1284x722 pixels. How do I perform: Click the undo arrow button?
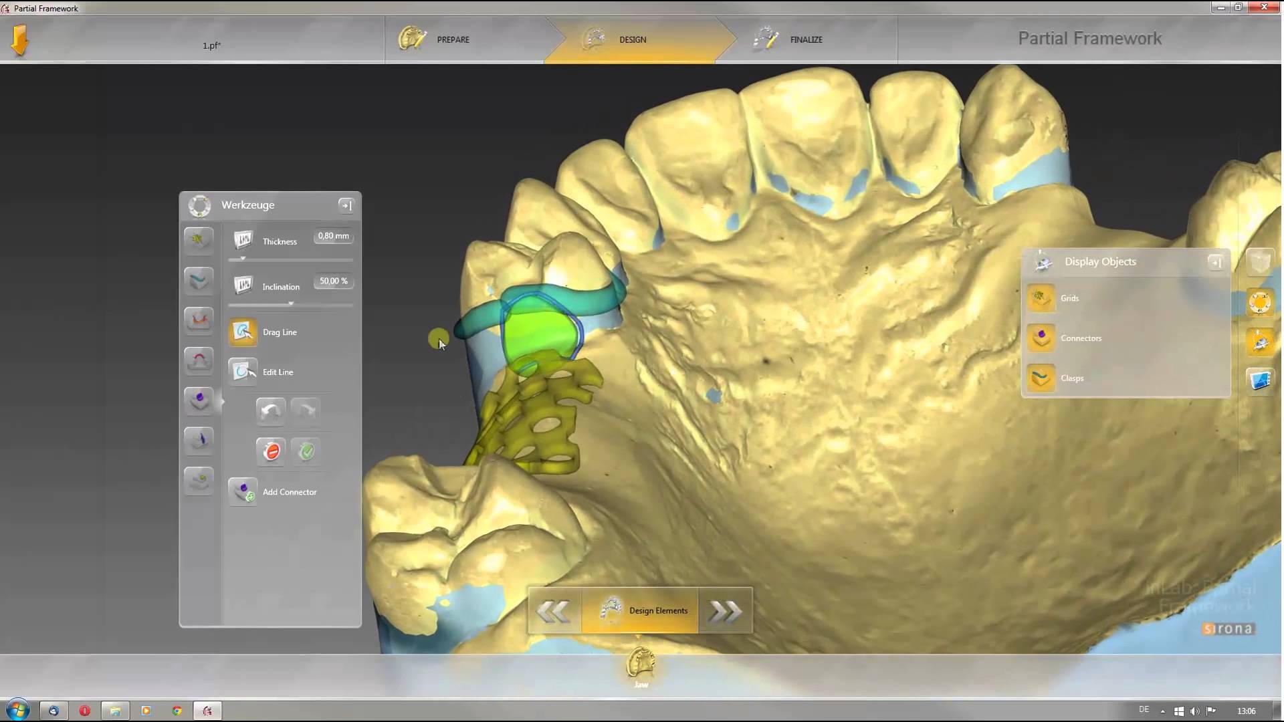tap(271, 410)
